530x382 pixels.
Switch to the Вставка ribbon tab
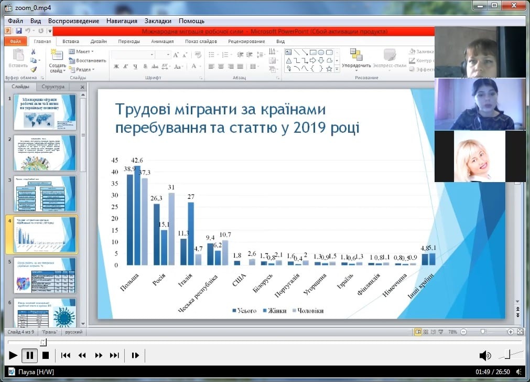tap(71, 41)
